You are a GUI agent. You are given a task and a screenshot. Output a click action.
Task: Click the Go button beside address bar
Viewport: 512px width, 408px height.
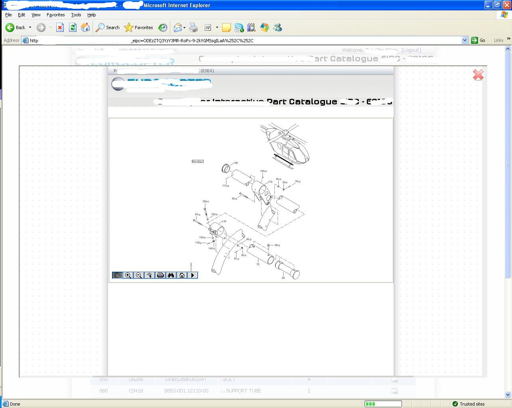(479, 40)
